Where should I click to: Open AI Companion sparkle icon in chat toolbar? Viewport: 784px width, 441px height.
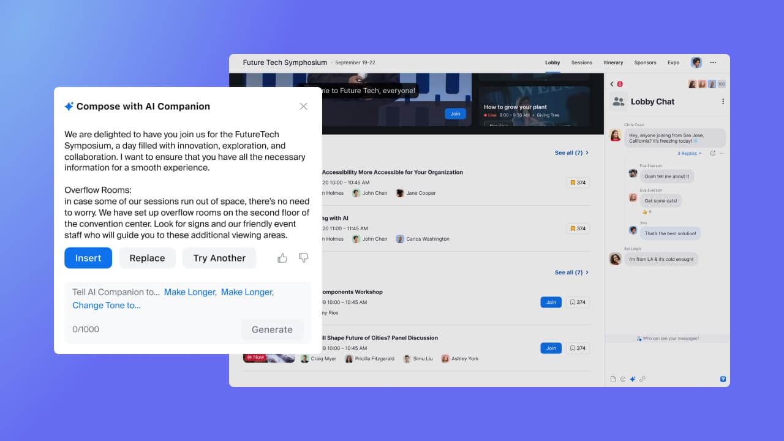point(633,379)
